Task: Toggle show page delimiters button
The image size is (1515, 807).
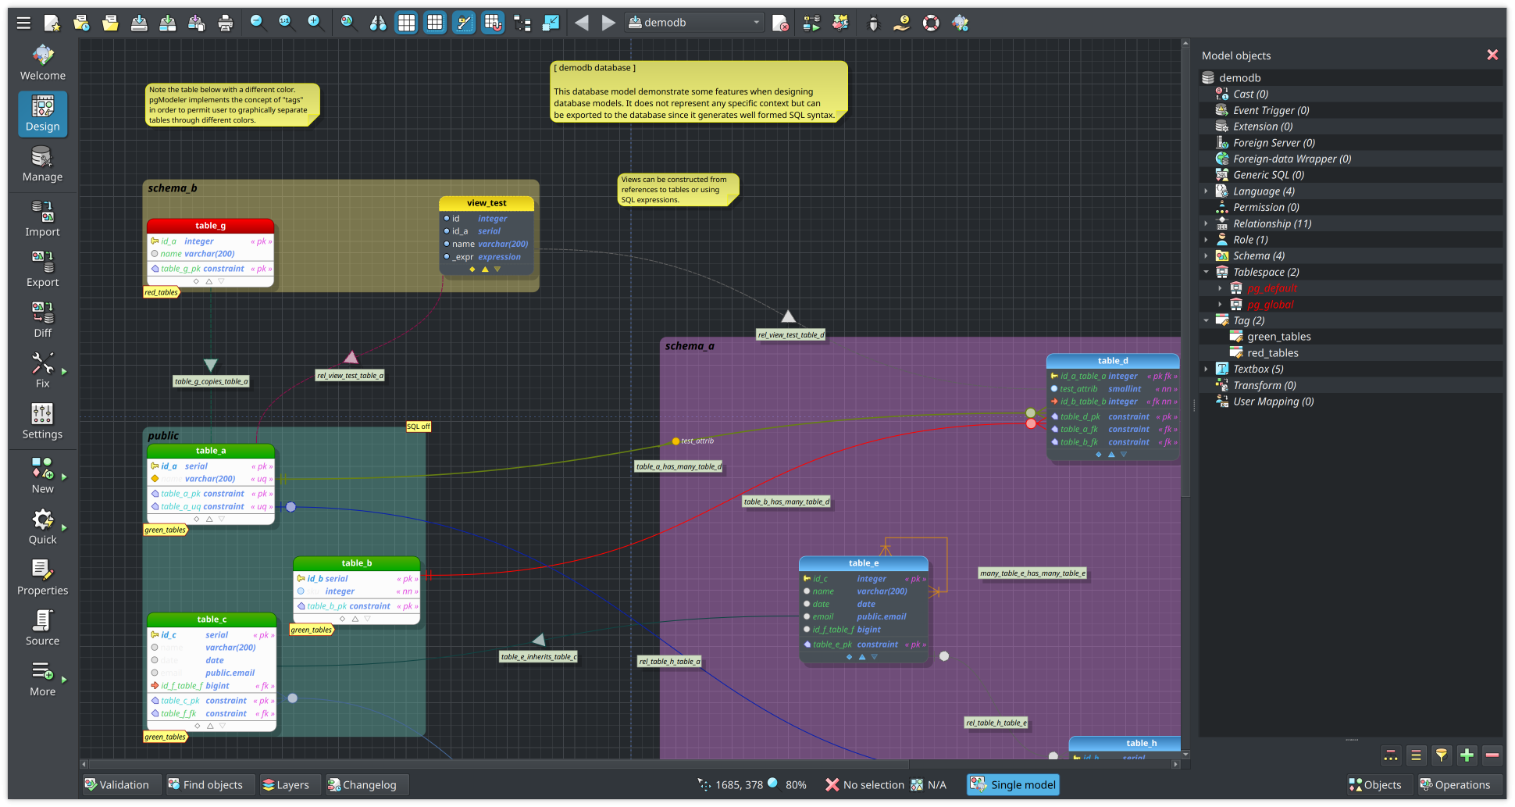Action: click(464, 23)
